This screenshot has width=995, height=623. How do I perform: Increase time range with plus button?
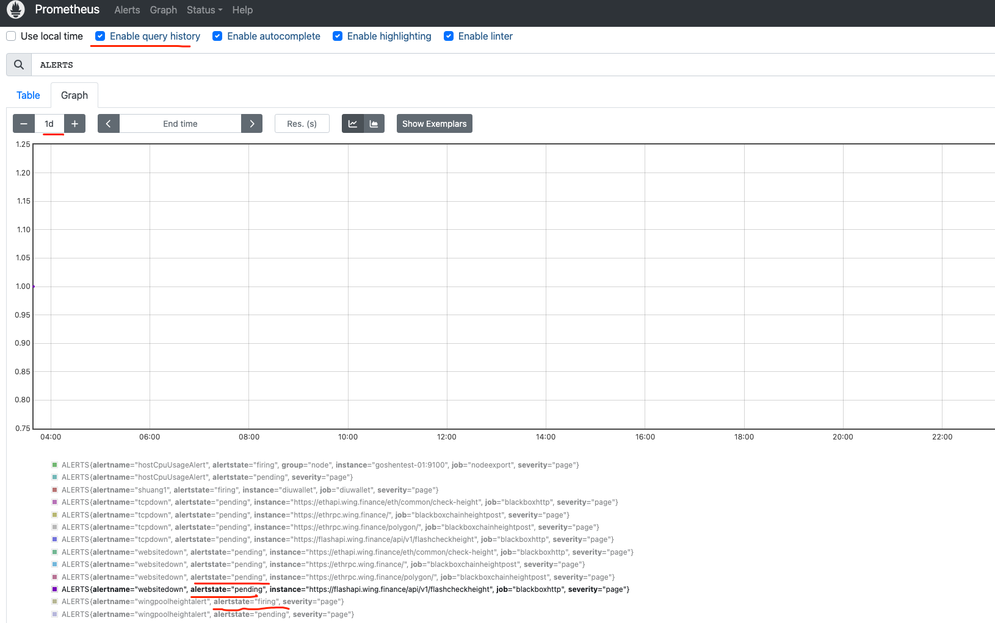tap(74, 124)
